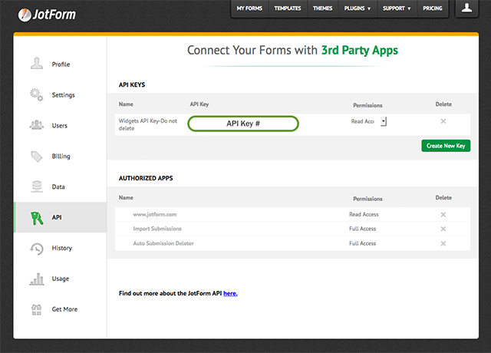Click the API KEYS section heading
Image resolution: width=491 pixels, height=353 pixels.
[x=132, y=84]
